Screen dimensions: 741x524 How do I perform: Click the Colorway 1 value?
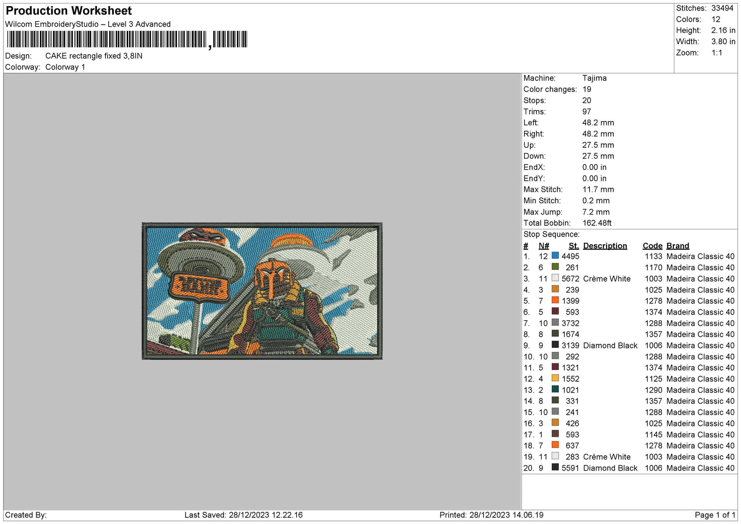[65, 67]
